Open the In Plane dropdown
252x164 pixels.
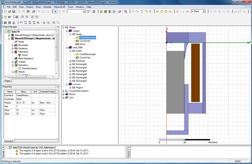(x=204, y=11)
